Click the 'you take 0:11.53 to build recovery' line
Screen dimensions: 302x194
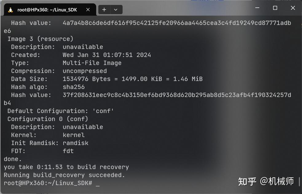66,167
